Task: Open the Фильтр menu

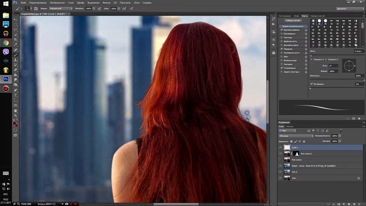Action: point(106,3)
